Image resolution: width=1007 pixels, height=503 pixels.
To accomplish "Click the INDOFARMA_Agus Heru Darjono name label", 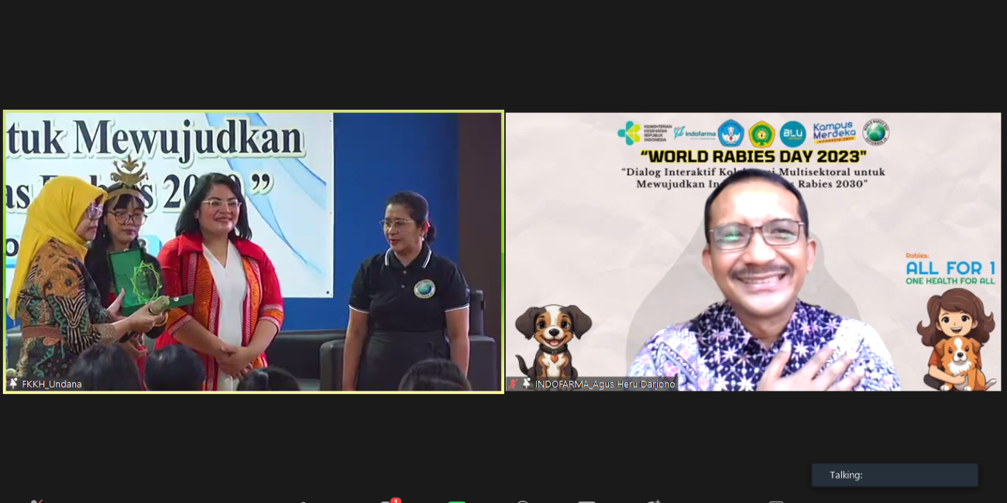I will [605, 384].
